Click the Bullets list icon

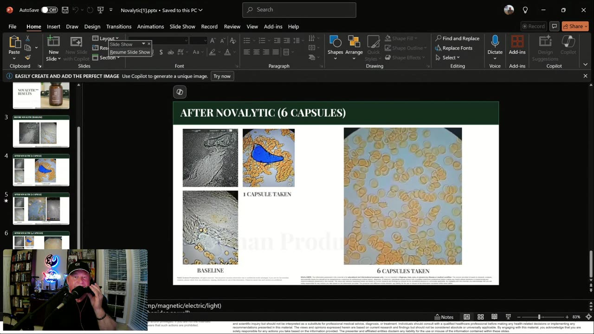tap(247, 40)
